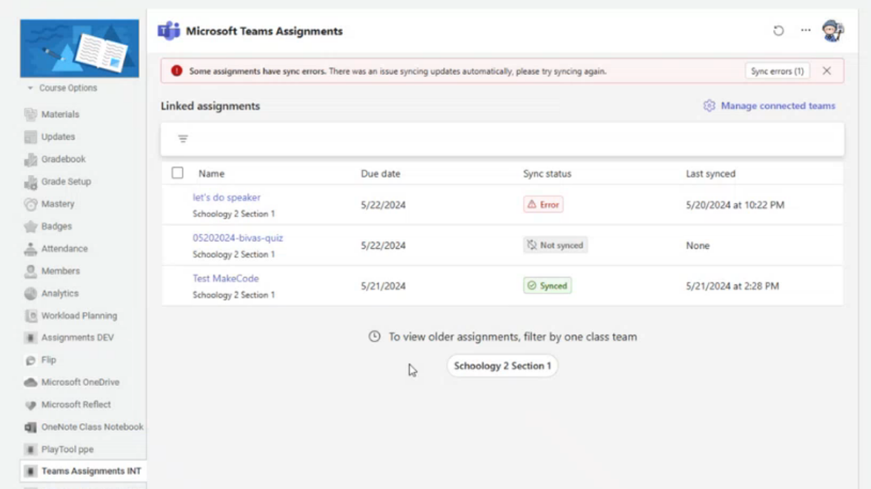Viewport: 871px width, 489px height.
Task: Click the Gradebook sidebar icon
Action: click(x=30, y=159)
